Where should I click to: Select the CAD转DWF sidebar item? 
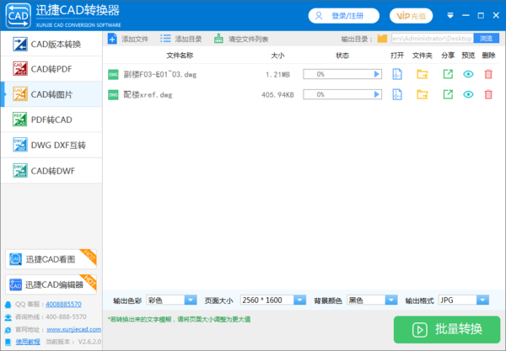click(51, 171)
